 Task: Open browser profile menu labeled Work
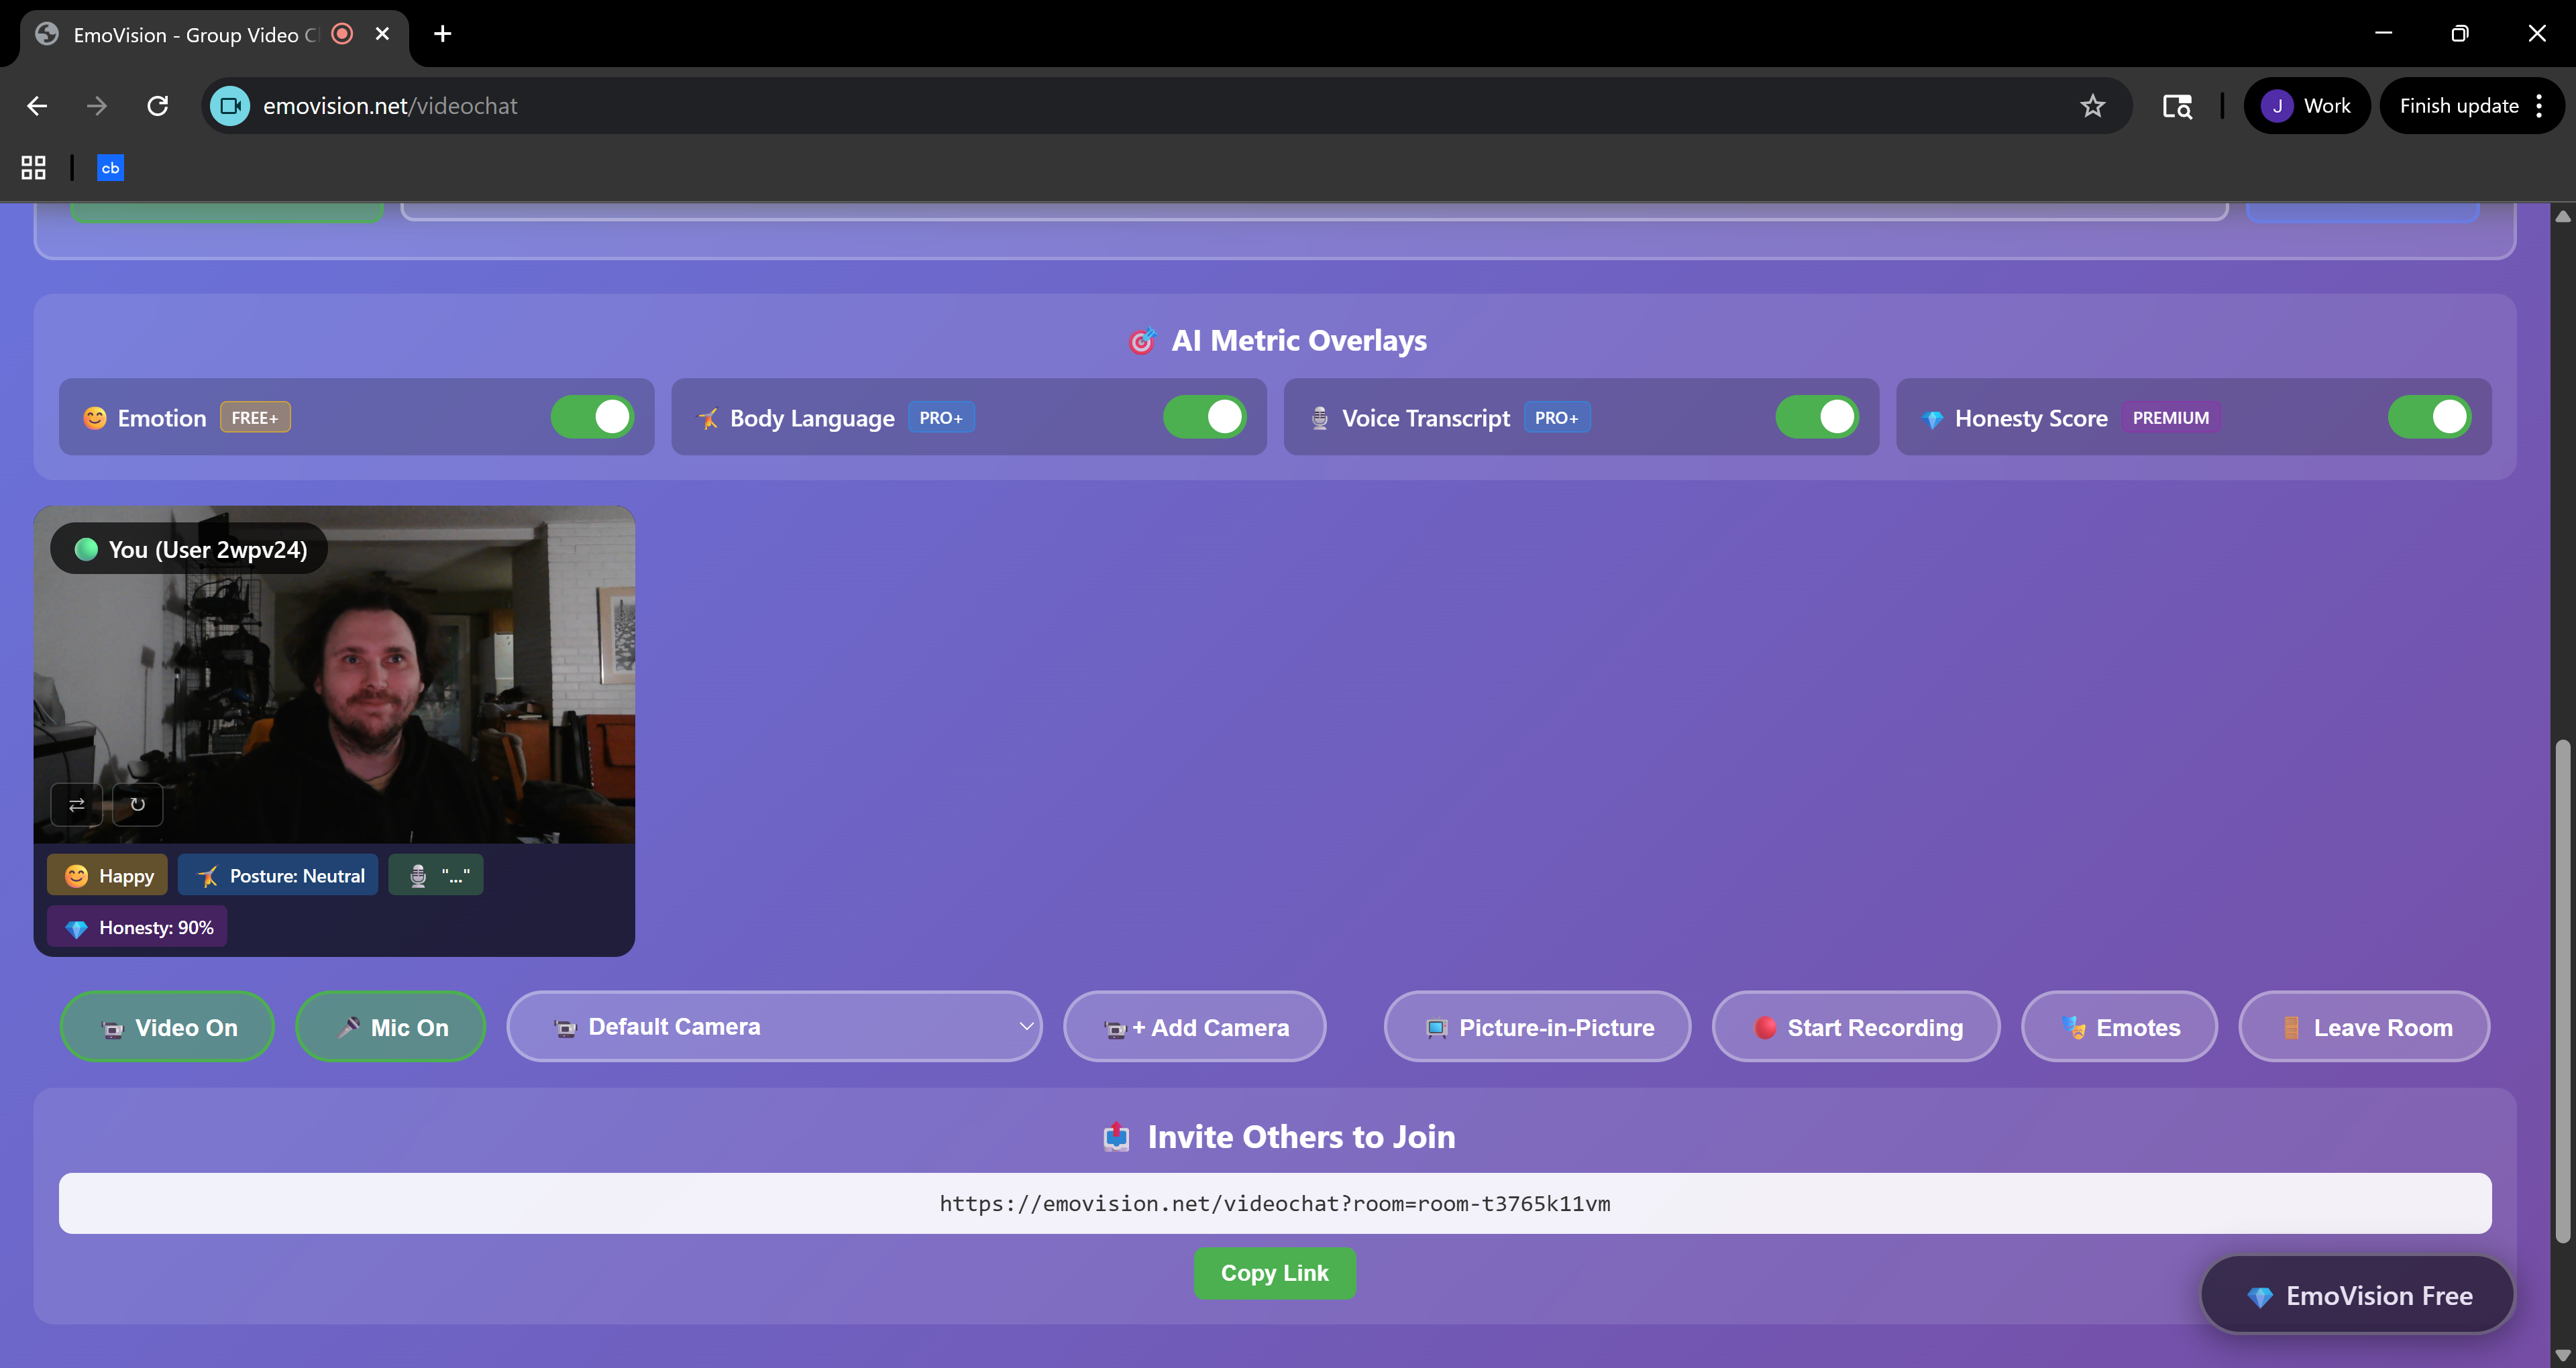tap(2306, 105)
